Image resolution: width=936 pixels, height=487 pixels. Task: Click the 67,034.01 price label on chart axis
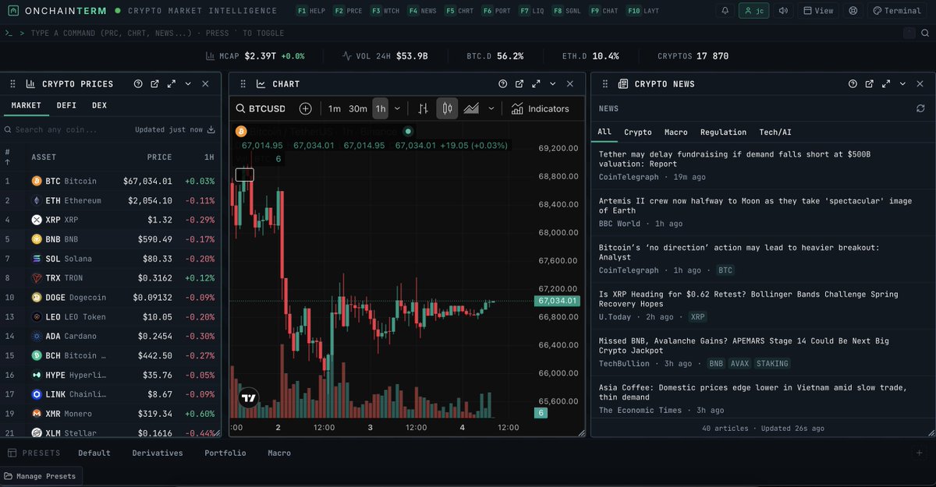557,301
